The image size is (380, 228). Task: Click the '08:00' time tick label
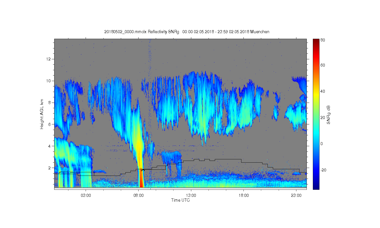pos(139,196)
